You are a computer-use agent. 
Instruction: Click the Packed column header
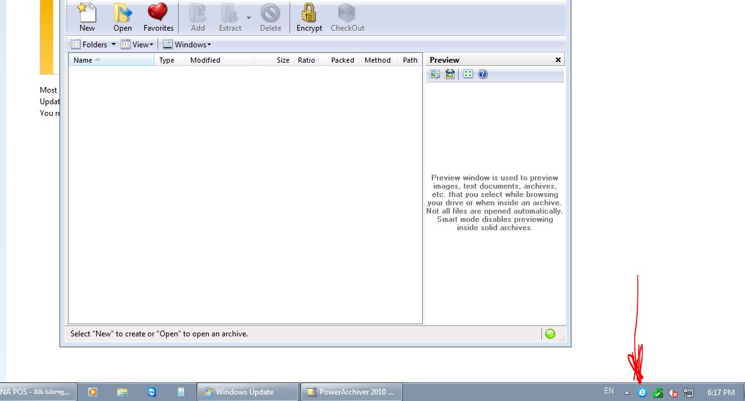pyautogui.click(x=339, y=60)
